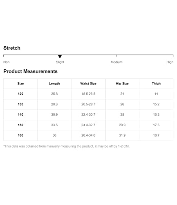Click the Length column header
Screen dimensions: 177x205
[54, 84]
